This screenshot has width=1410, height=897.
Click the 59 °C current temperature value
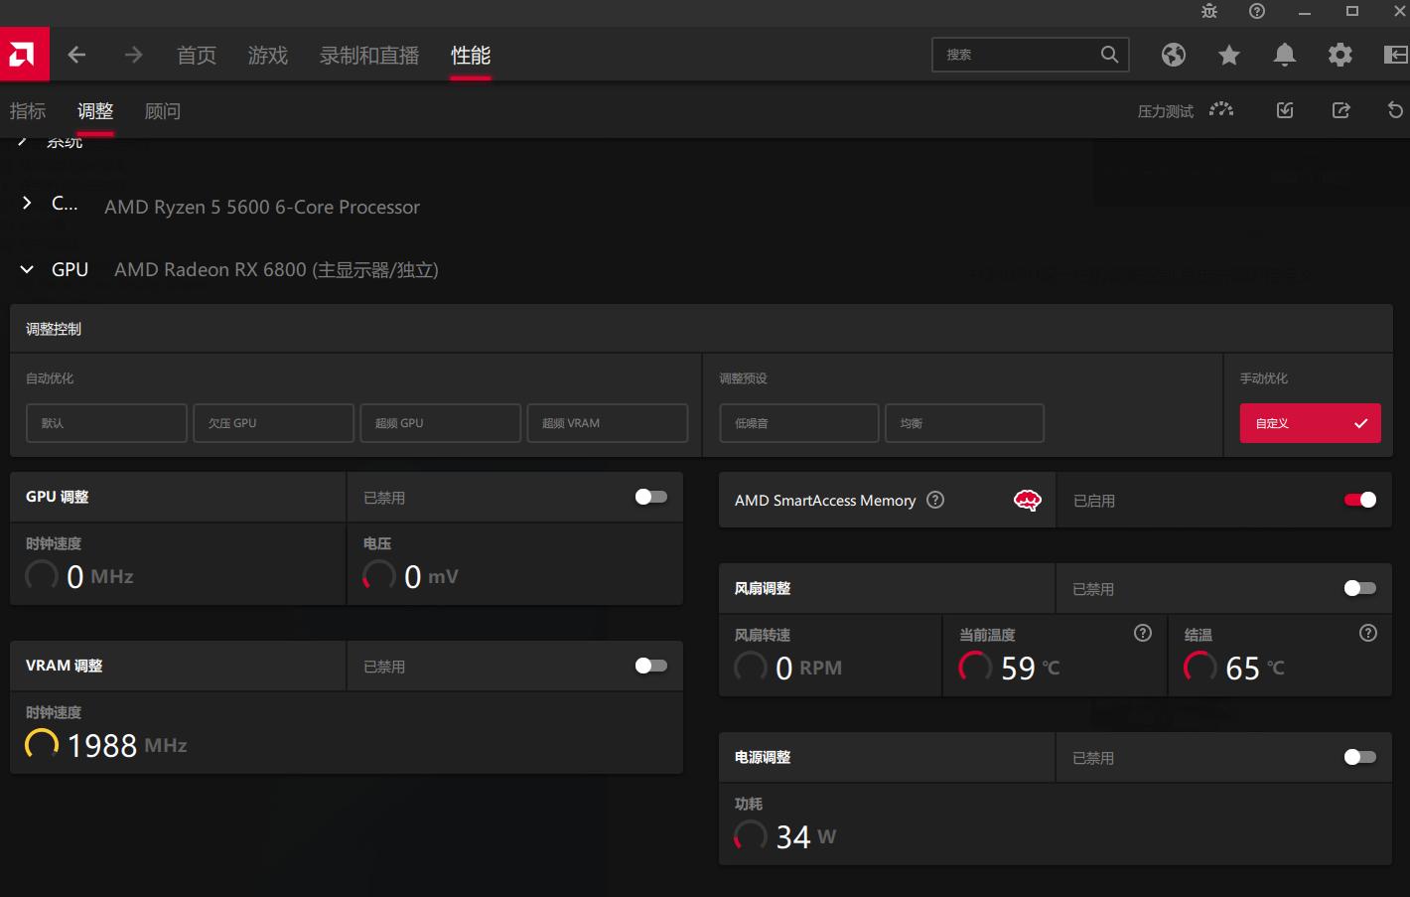1031,668
